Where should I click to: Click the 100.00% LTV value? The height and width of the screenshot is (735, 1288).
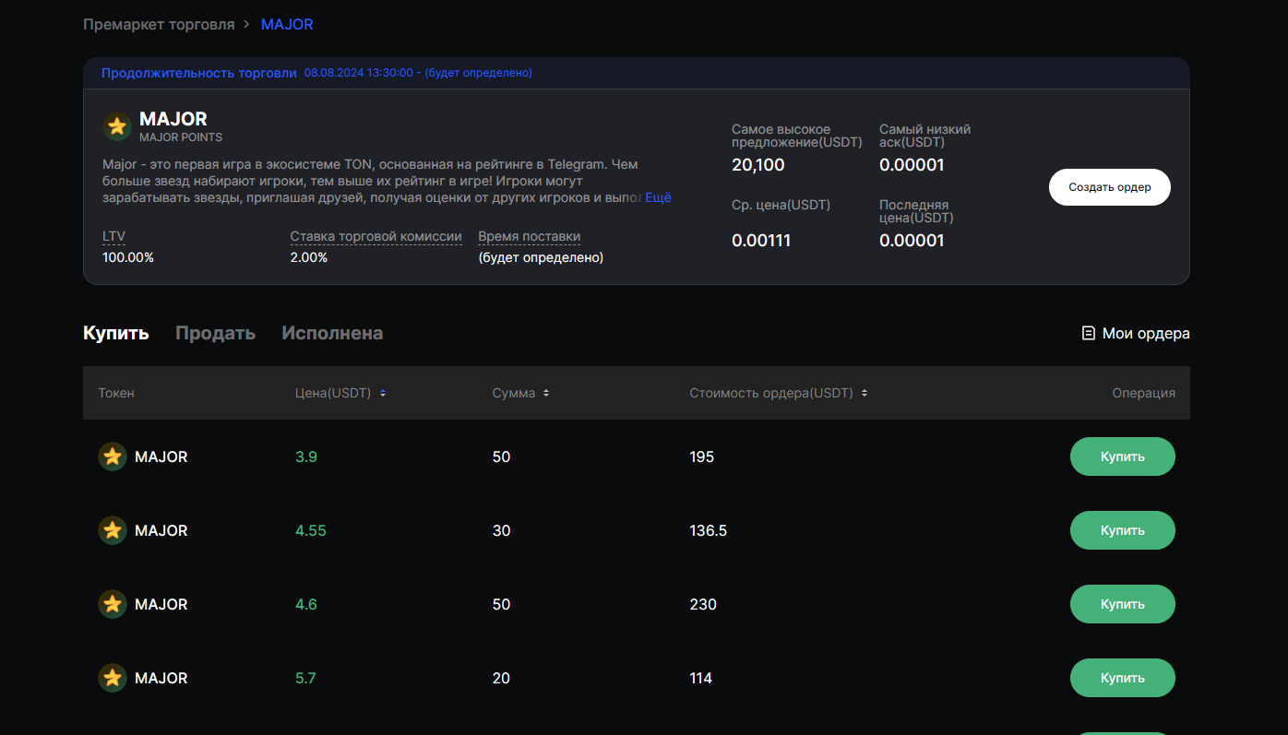pyautogui.click(x=128, y=257)
